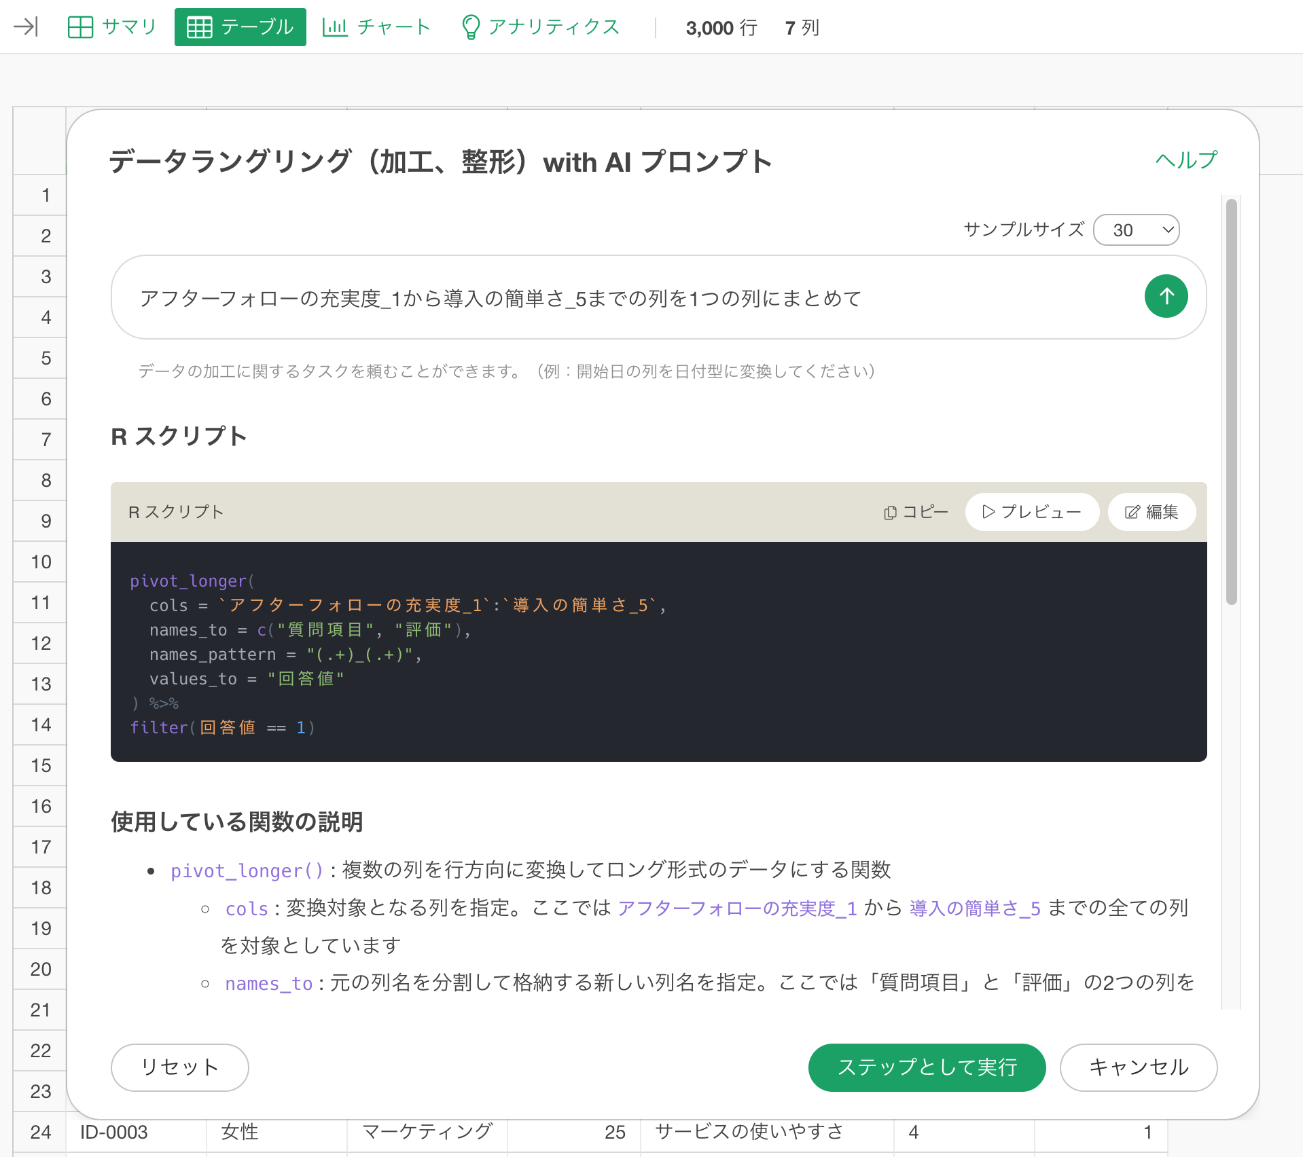Run with ステップとして実行 button

pos(927,1067)
